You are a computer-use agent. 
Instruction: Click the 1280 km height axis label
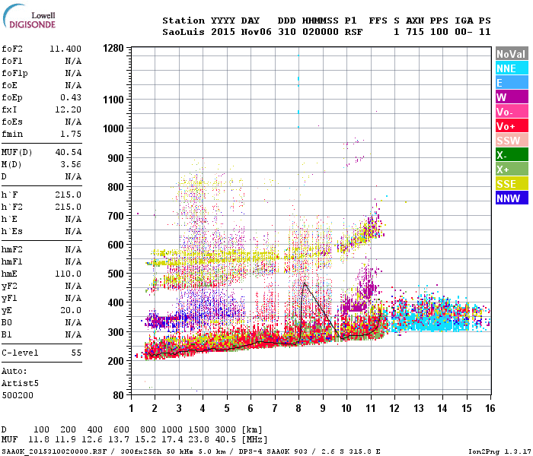(113, 48)
